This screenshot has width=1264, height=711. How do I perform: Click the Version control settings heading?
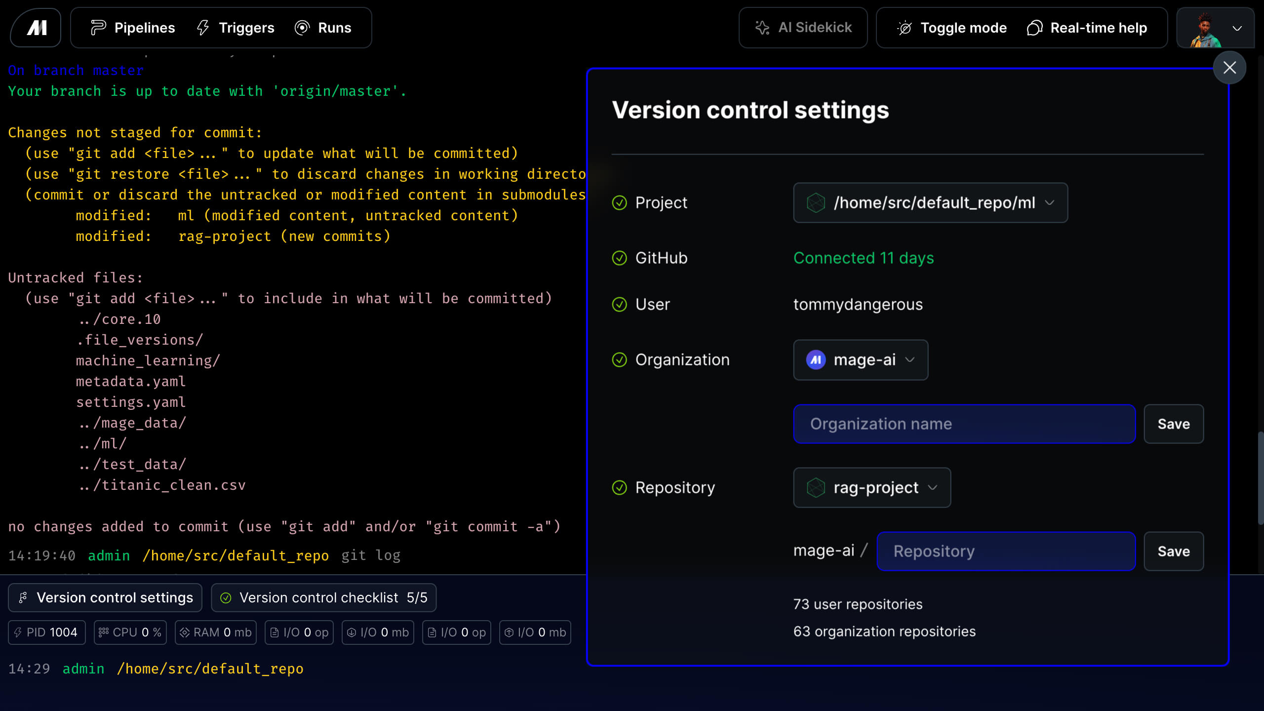click(750, 110)
